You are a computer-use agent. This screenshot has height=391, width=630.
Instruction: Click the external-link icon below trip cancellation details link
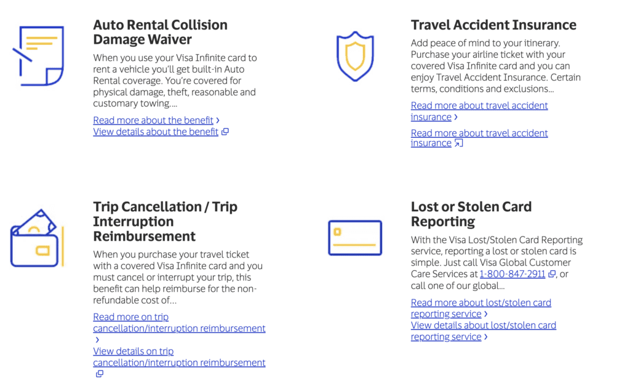pos(99,374)
